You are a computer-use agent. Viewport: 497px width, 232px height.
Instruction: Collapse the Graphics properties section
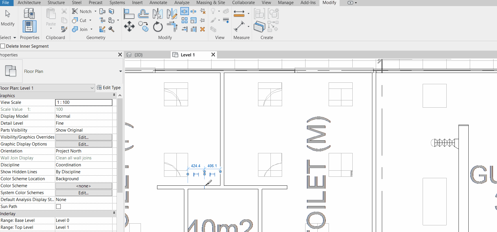pos(114,95)
